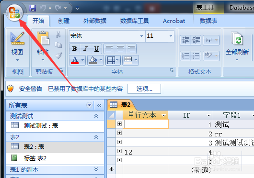Screen dimensions: 254x178
Task: Switch to the 开始 ribbon tab
Action: pyautogui.click(x=38, y=21)
